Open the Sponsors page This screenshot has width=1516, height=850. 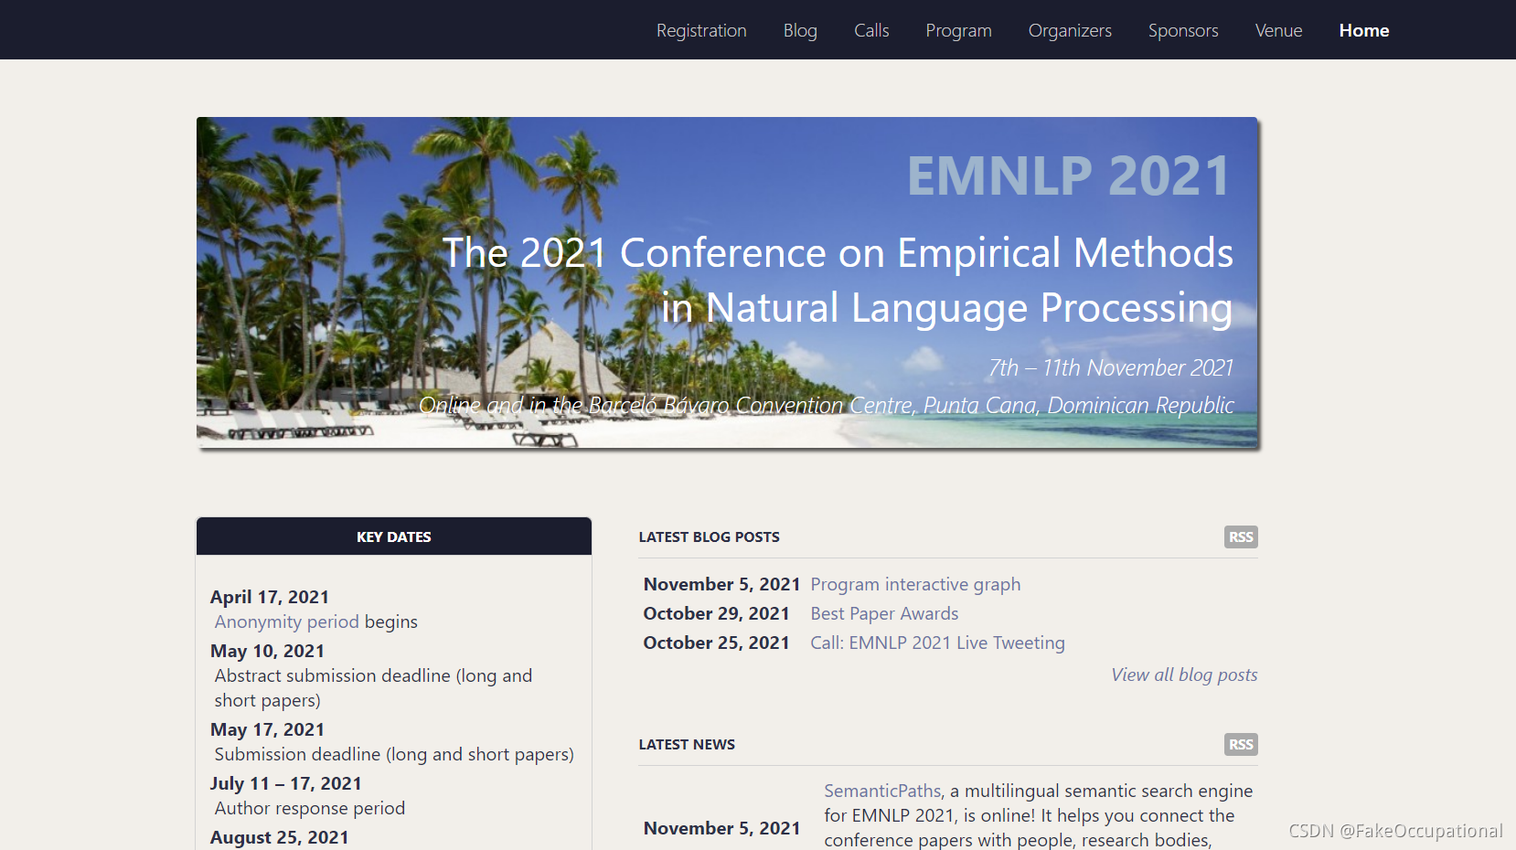point(1183,30)
